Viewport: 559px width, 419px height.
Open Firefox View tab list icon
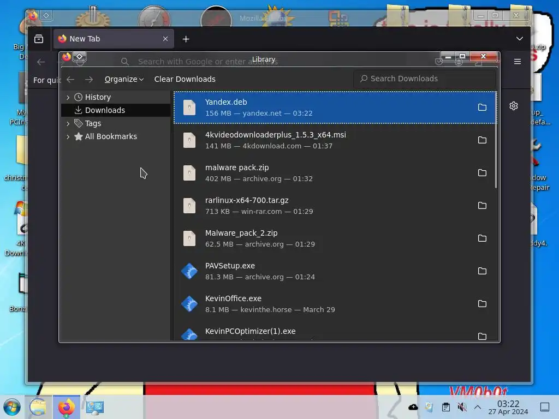click(39, 39)
